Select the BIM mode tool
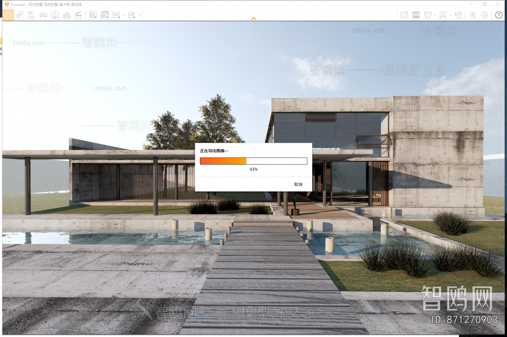Viewport: 507px width, 337px height. 31,15
